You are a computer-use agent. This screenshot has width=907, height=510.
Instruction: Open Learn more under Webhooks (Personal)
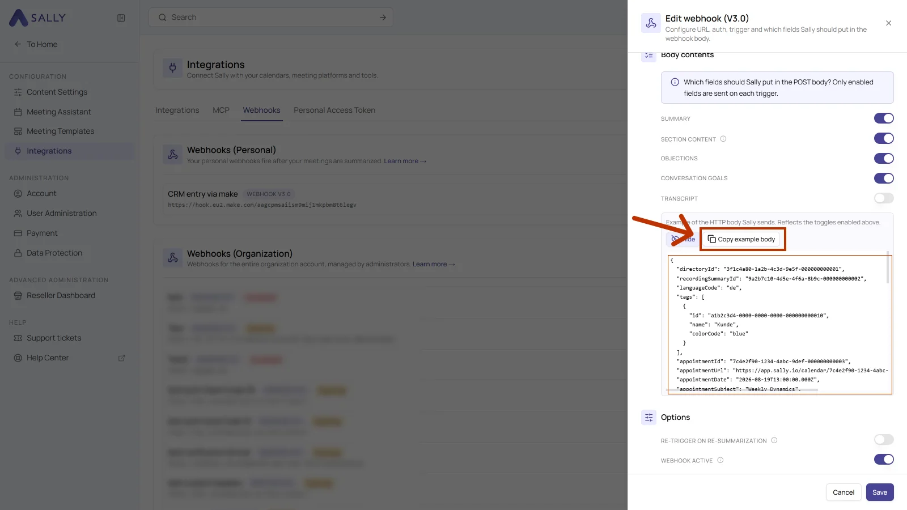pos(405,161)
